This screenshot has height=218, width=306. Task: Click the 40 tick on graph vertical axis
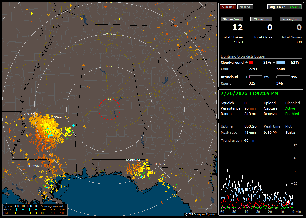296,158
